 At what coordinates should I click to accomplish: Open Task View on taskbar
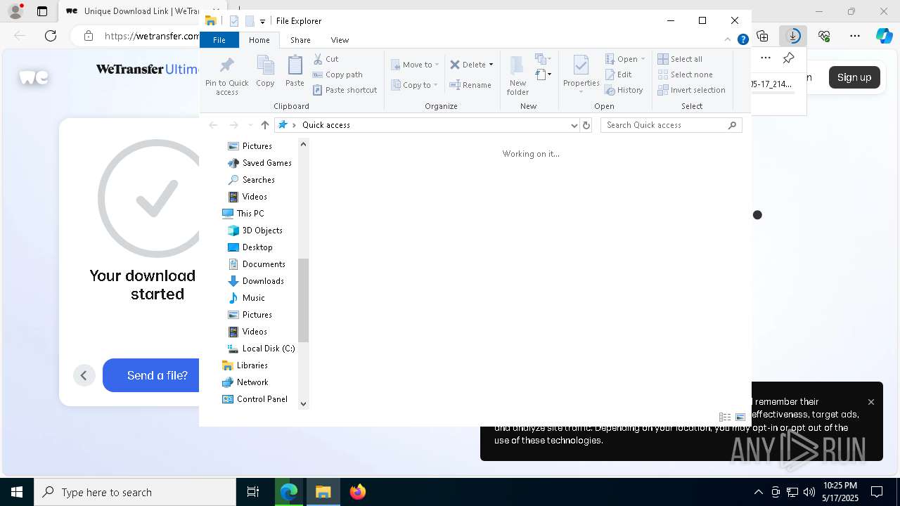point(253,492)
